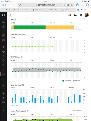Open the cloud upload icon

coord(70,15)
